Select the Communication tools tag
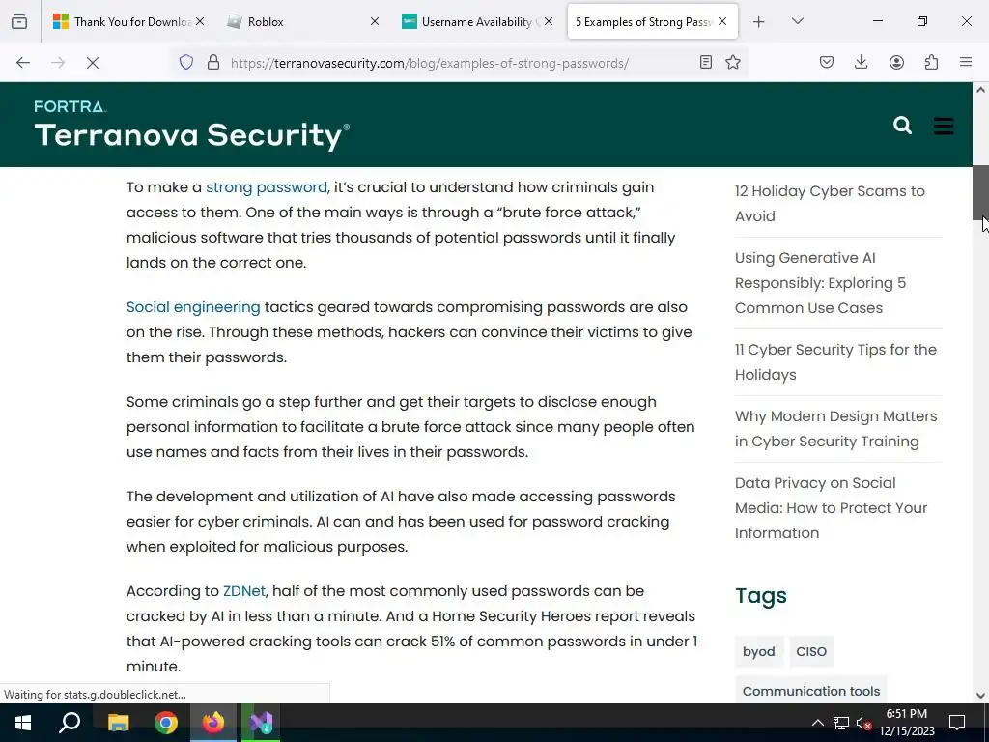 point(811,691)
